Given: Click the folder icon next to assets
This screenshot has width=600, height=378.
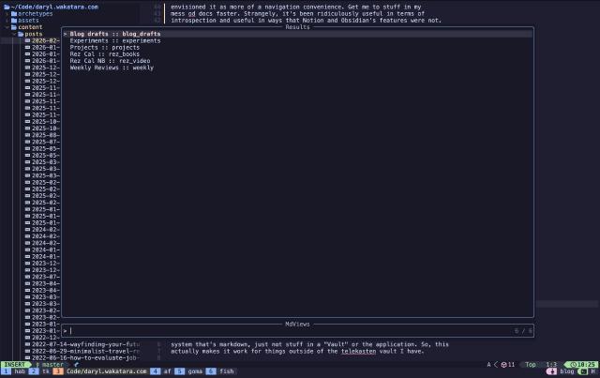Looking at the screenshot, I should pyautogui.click(x=14, y=21).
